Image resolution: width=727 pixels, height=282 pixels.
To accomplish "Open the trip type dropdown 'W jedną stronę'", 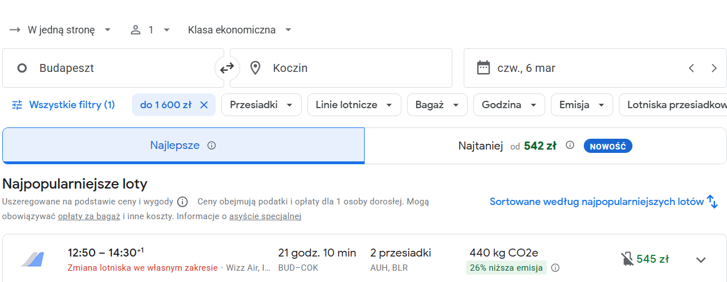I will pyautogui.click(x=61, y=30).
